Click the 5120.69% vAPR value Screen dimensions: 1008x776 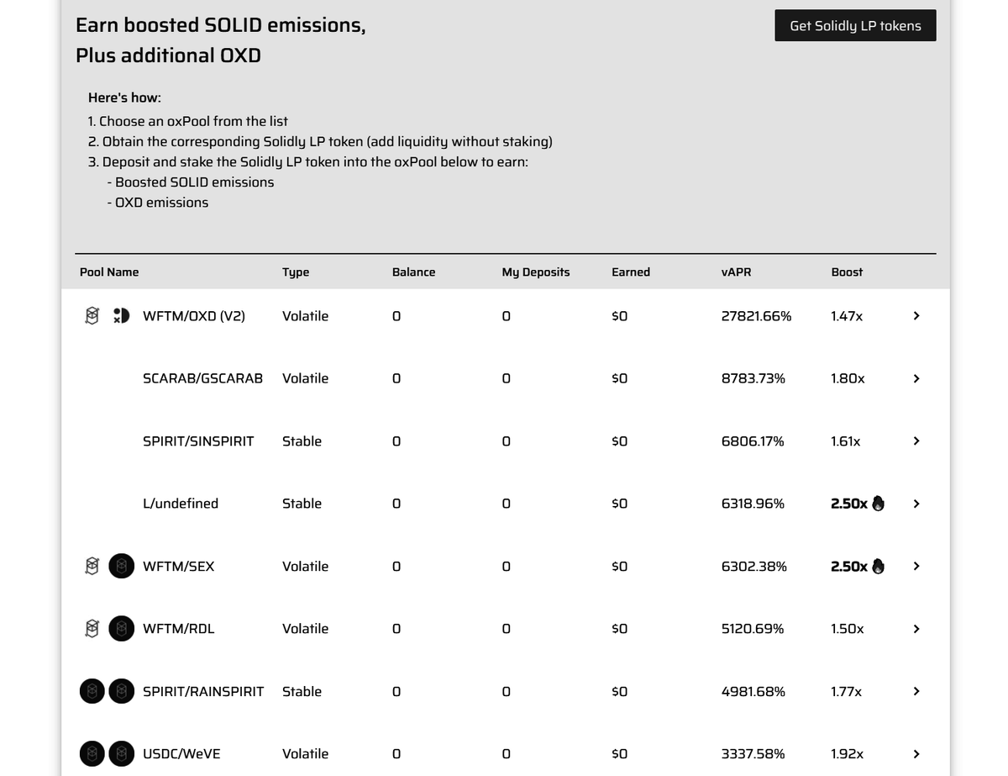753,629
